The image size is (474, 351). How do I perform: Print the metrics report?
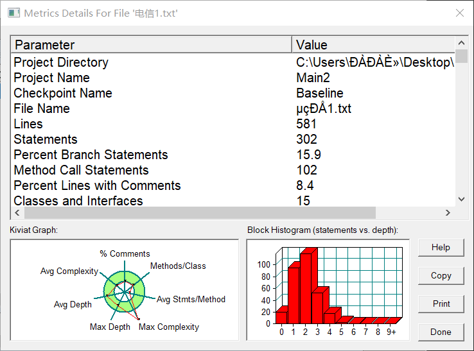coord(441,304)
